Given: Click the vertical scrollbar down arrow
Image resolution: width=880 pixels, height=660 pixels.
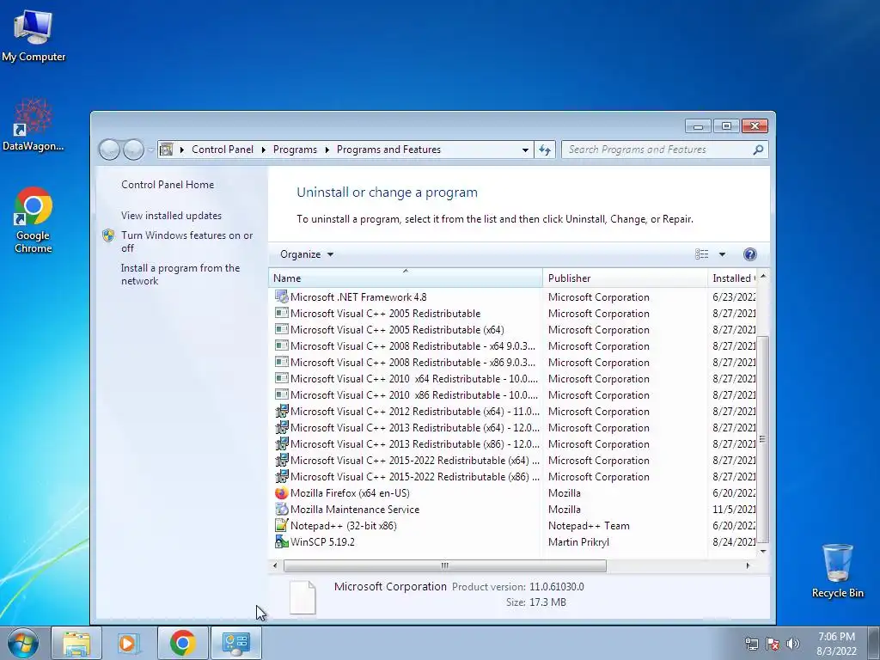Looking at the screenshot, I should pyautogui.click(x=762, y=551).
